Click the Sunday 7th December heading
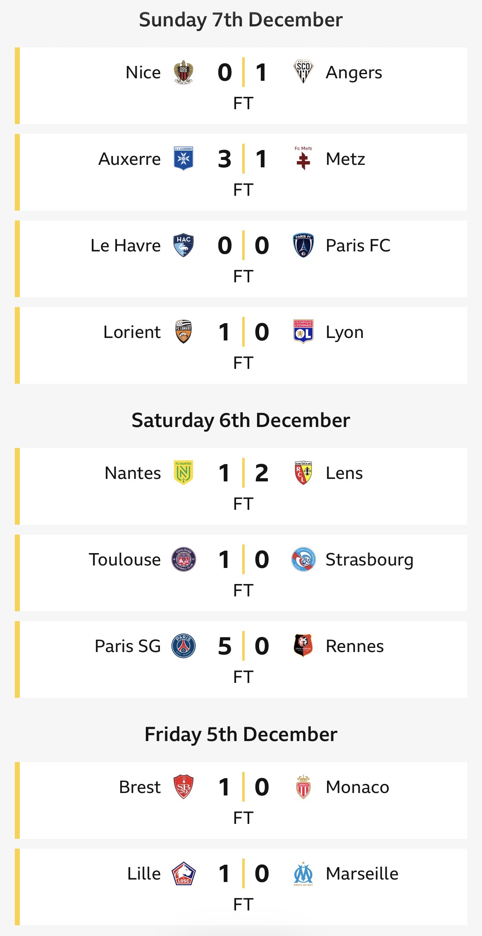 (x=241, y=20)
